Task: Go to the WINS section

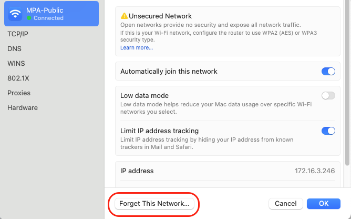Action: pos(16,63)
